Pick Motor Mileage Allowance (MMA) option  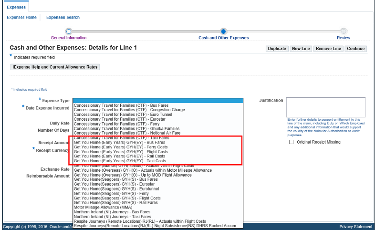point(103,207)
